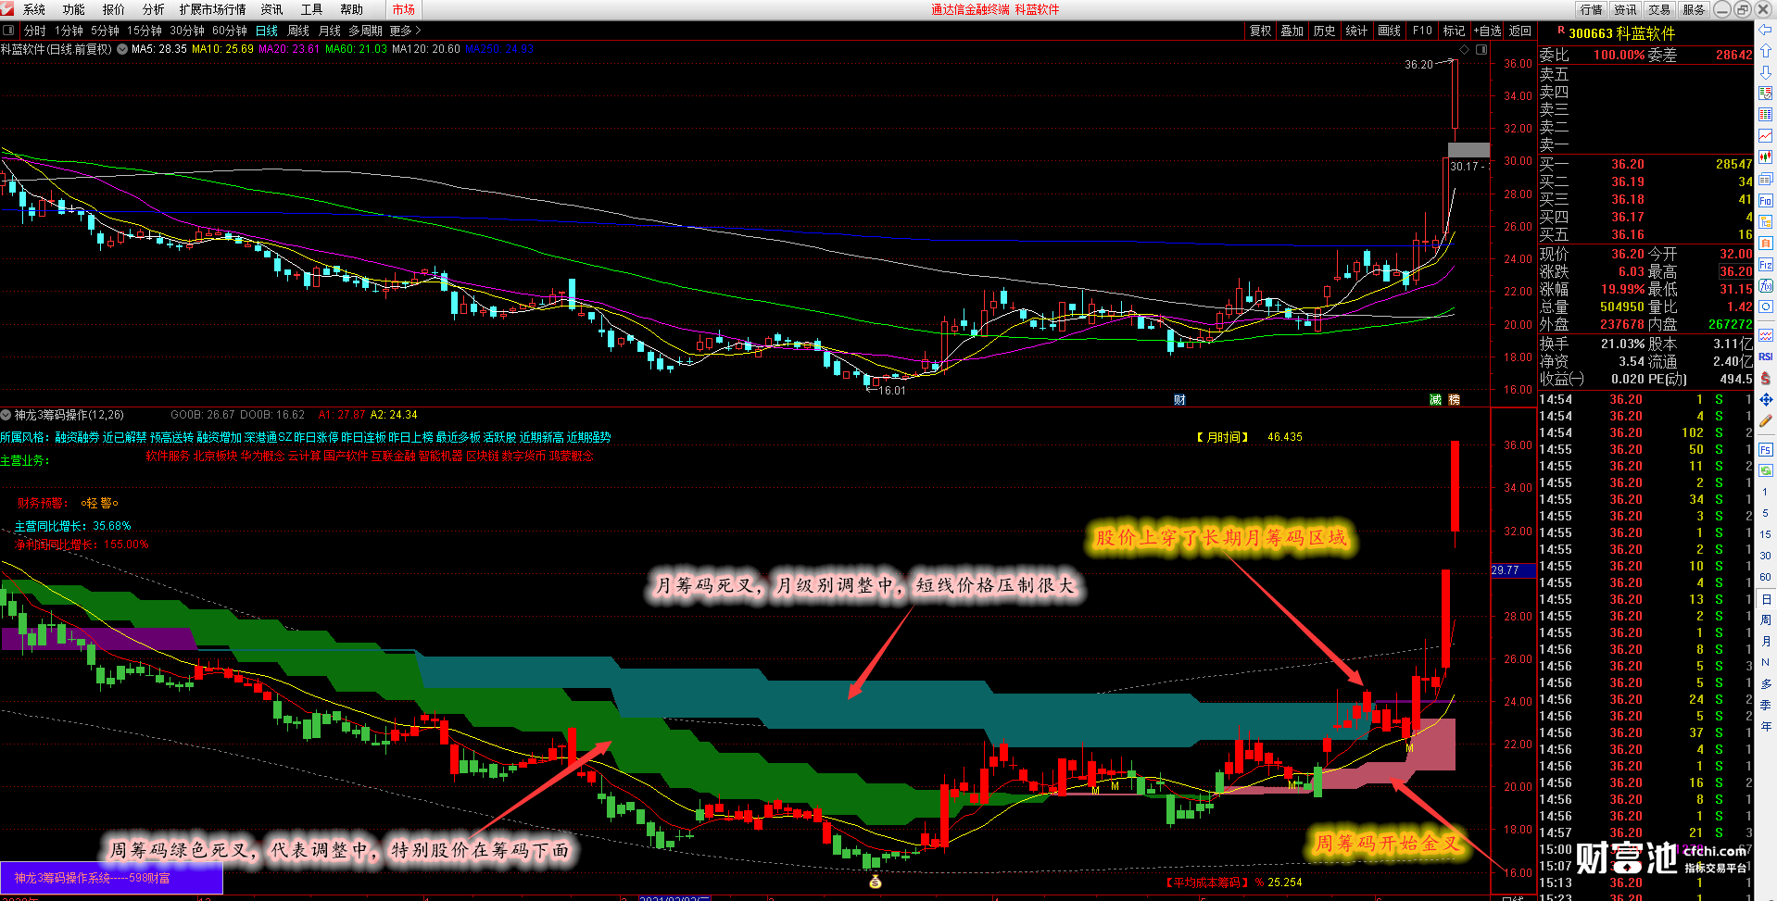This screenshot has height=901, width=1777.
Task: Open the colored grid table icon
Action: tap(1765, 115)
